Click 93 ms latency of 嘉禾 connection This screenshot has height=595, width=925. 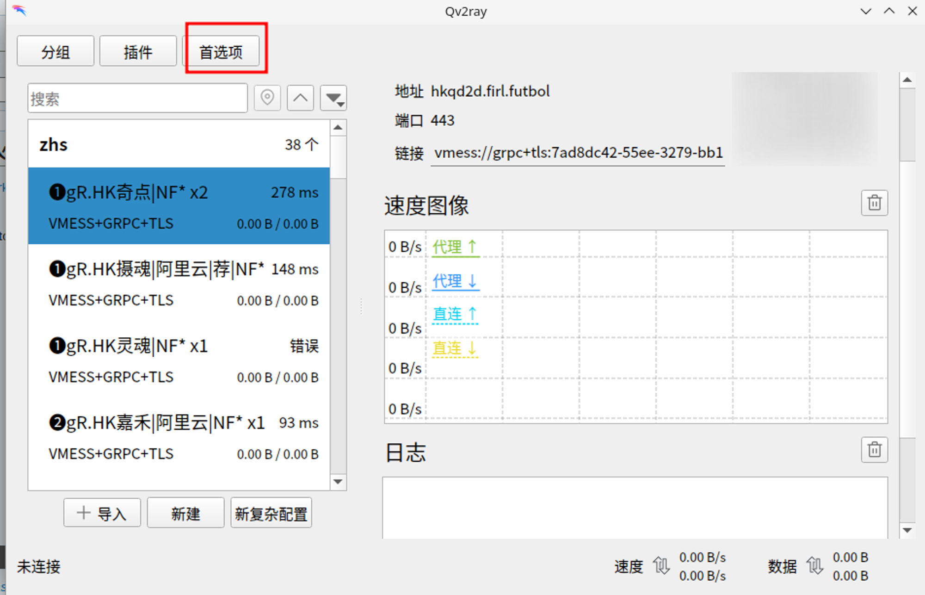click(x=299, y=422)
